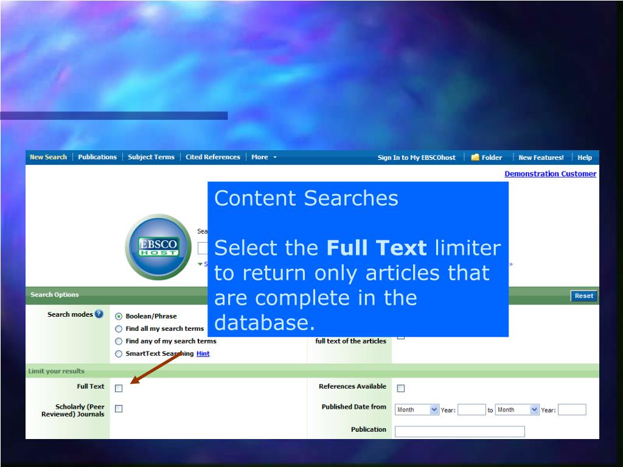Open the Help link
This screenshot has width=623, height=467.
click(x=585, y=157)
